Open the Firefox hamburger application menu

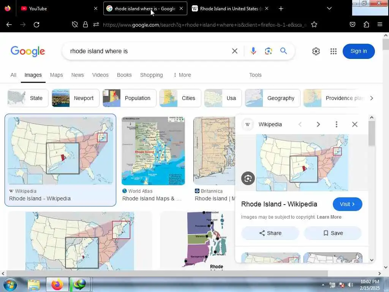coord(380,24)
